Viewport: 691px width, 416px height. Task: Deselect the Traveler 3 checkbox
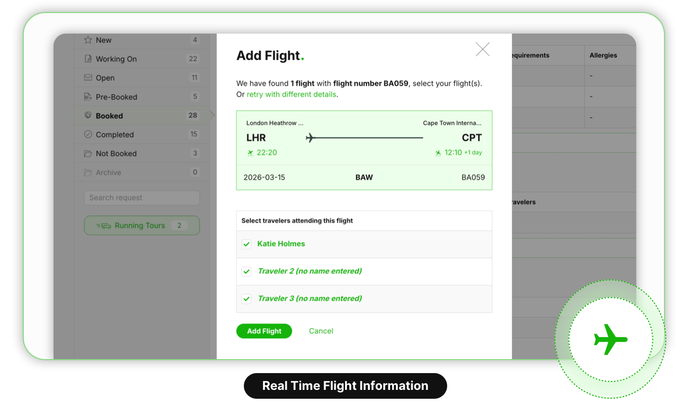coord(247,298)
